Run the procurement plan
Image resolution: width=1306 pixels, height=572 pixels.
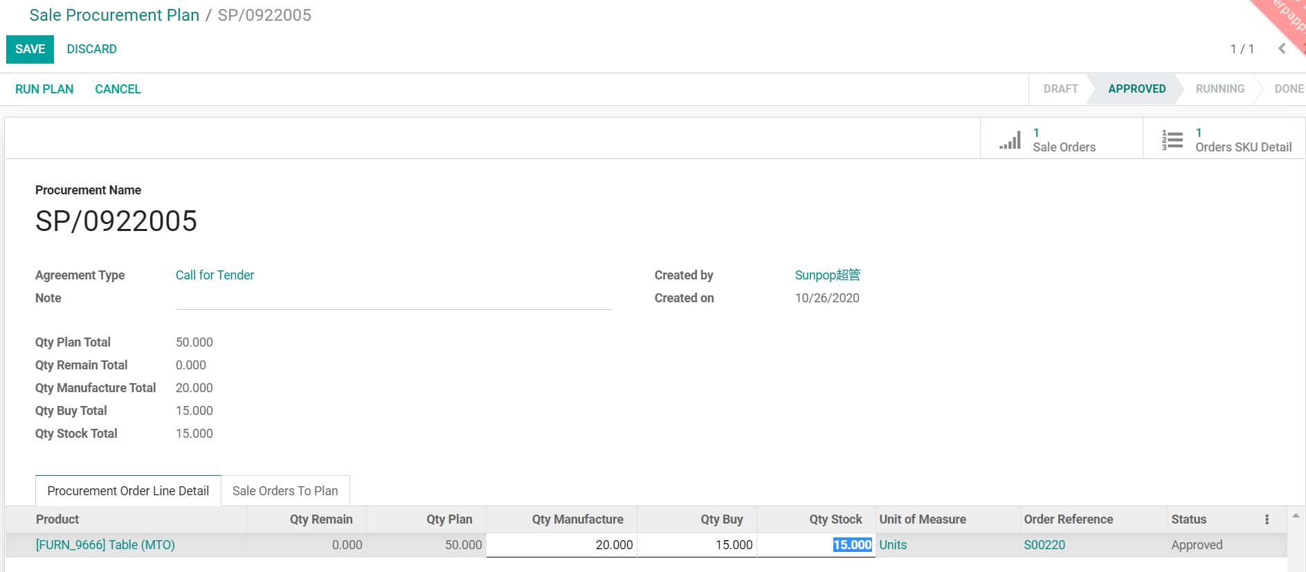click(x=44, y=89)
